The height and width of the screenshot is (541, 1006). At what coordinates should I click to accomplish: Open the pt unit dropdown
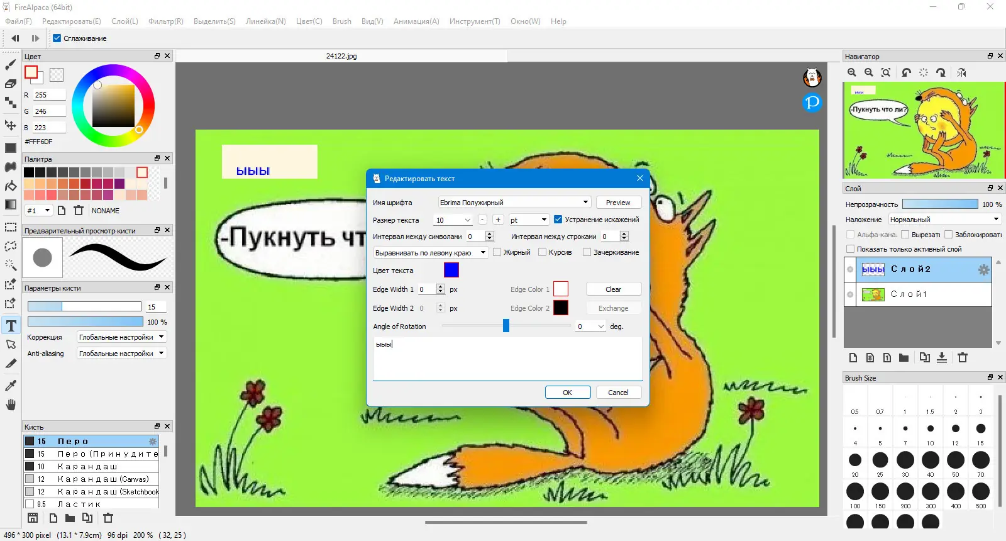[x=529, y=220]
